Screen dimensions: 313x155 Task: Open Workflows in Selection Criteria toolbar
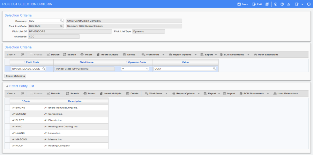151,54
